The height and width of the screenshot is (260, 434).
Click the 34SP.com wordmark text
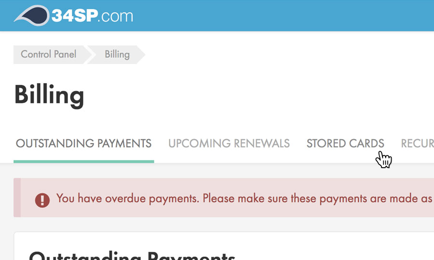pyautogui.click(x=92, y=16)
